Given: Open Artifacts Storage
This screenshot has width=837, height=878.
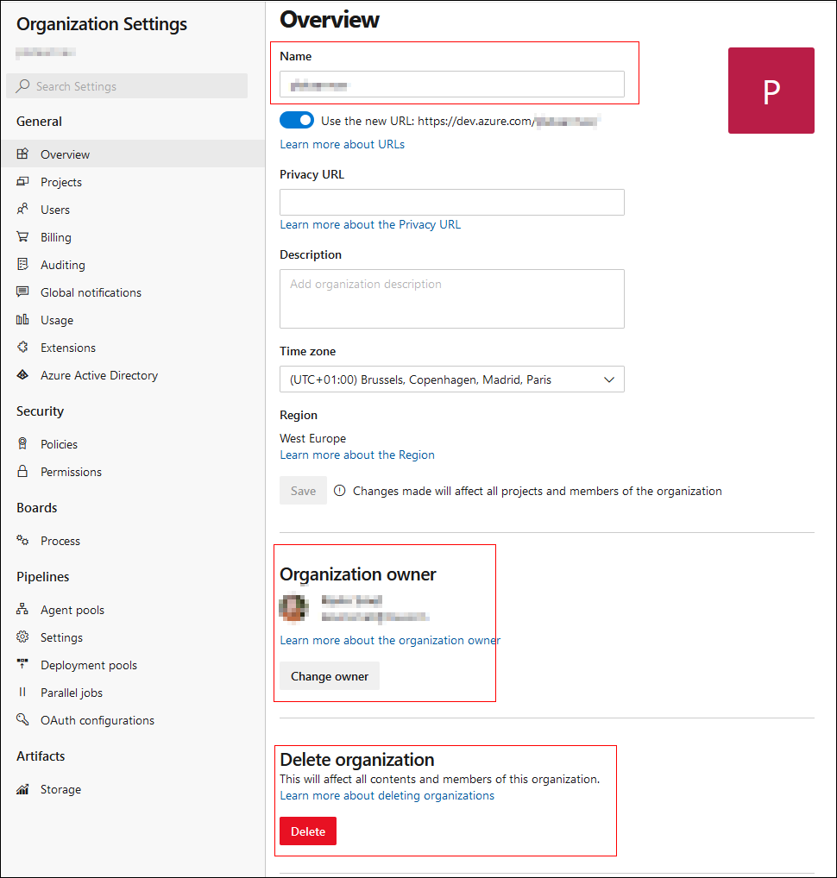Looking at the screenshot, I should coord(133,789).
